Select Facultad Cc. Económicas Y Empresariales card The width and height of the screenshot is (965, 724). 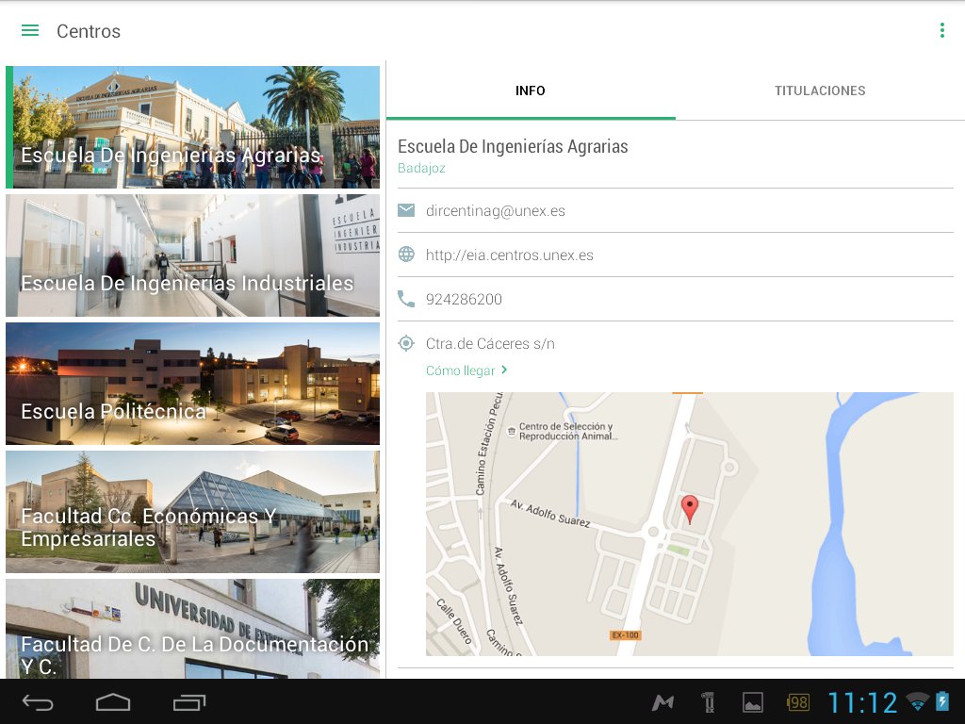point(192,512)
